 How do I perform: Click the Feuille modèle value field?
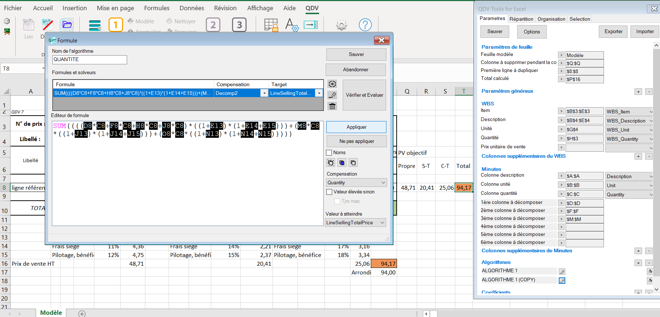pos(584,55)
